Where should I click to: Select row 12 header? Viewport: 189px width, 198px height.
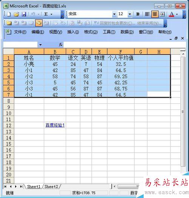[9, 126]
